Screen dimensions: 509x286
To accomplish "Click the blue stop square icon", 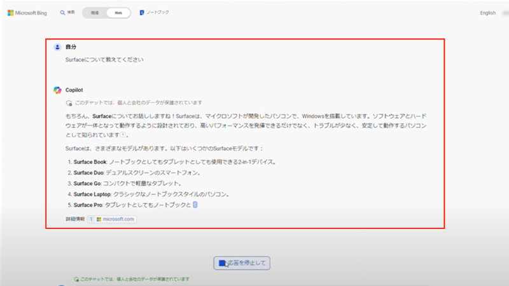I will [x=221, y=262].
